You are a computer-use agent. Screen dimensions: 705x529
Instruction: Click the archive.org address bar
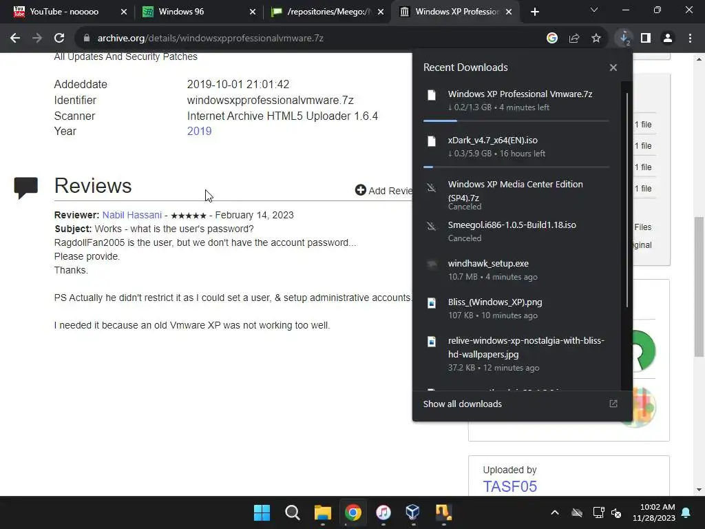(x=311, y=39)
